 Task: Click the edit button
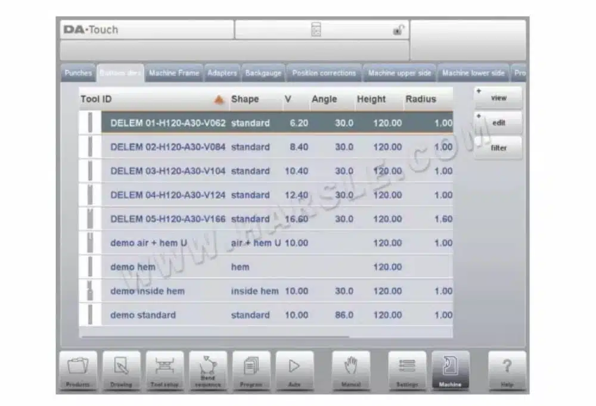point(498,123)
